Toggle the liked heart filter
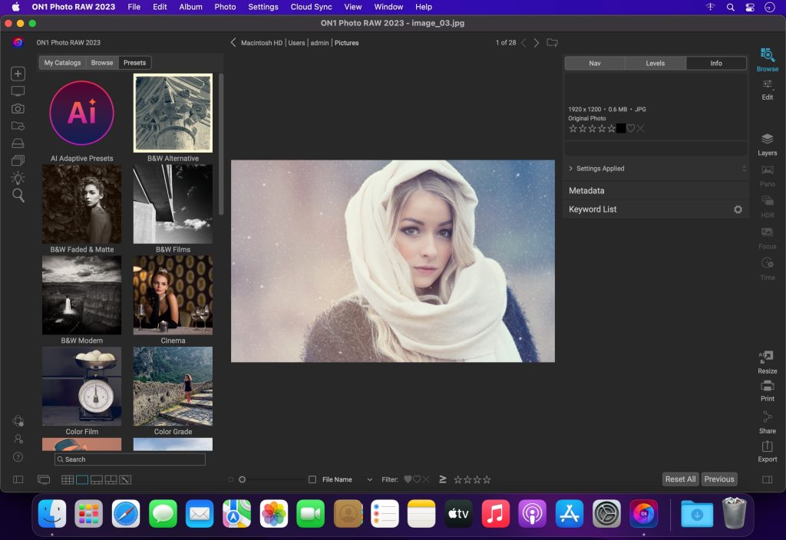This screenshot has height=540, width=786. point(408,479)
